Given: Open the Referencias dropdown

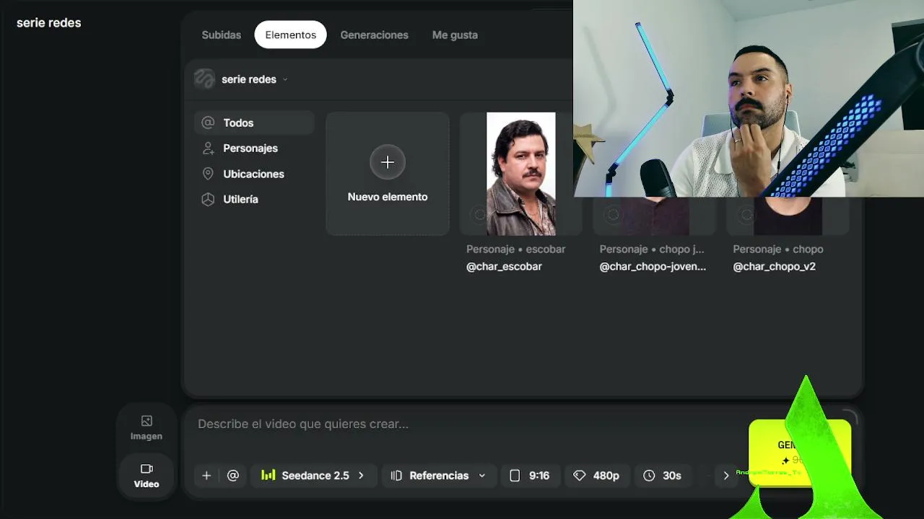Looking at the screenshot, I should pos(439,476).
